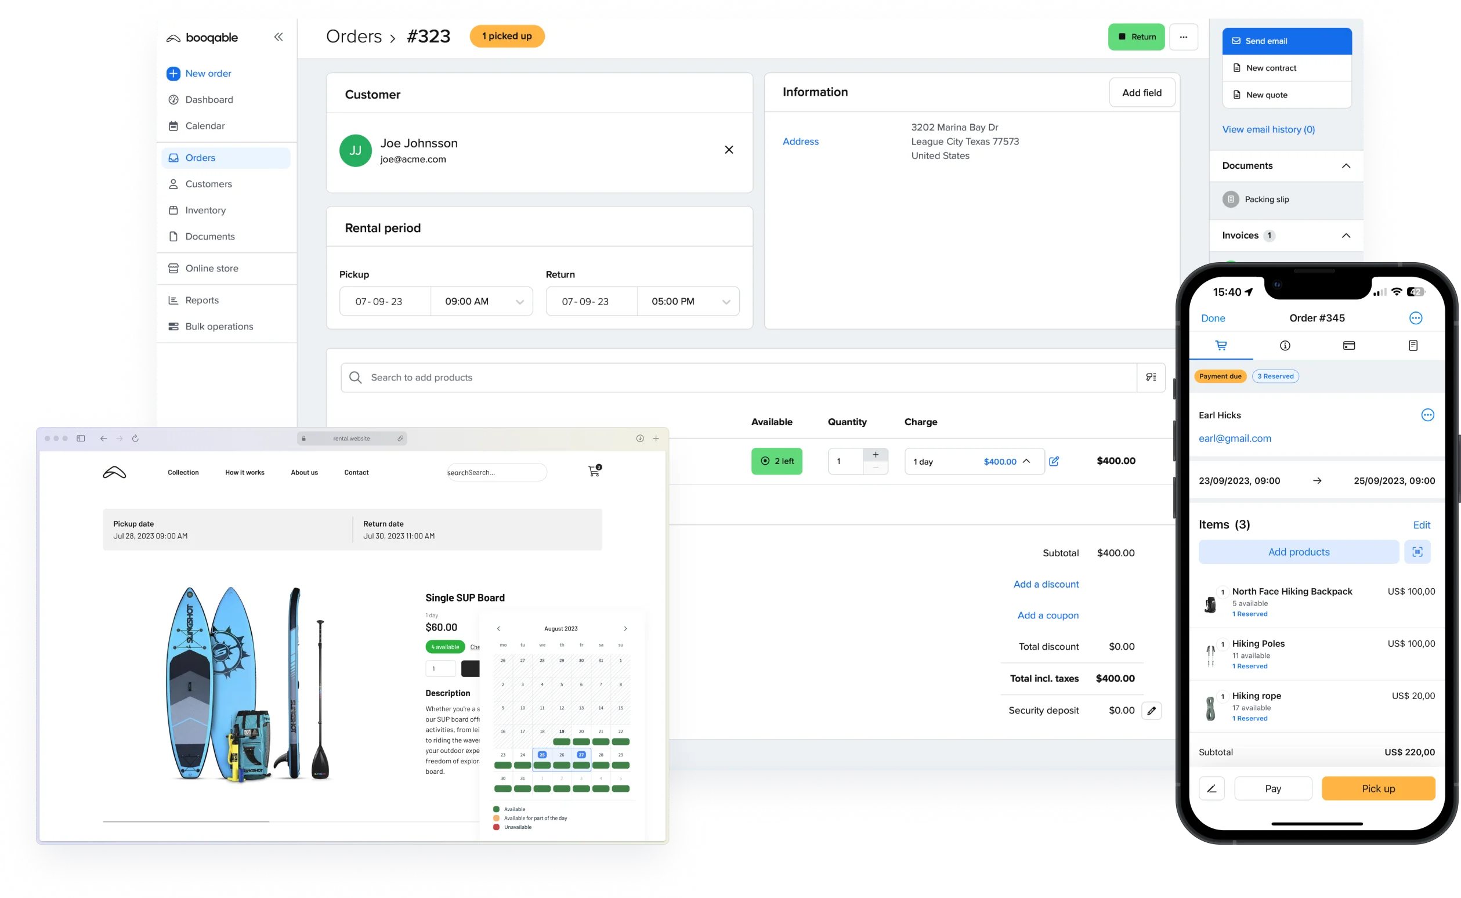
Task: Click the Customers menu item in sidebar
Action: point(209,184)
